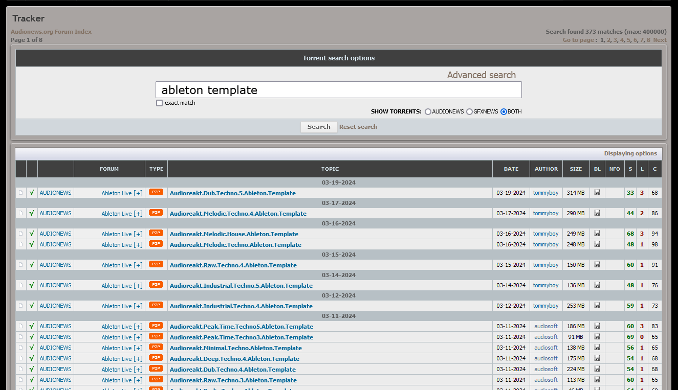Select the BOTH radio button
This screenshot has height=390, width=678.
point(504,111)
